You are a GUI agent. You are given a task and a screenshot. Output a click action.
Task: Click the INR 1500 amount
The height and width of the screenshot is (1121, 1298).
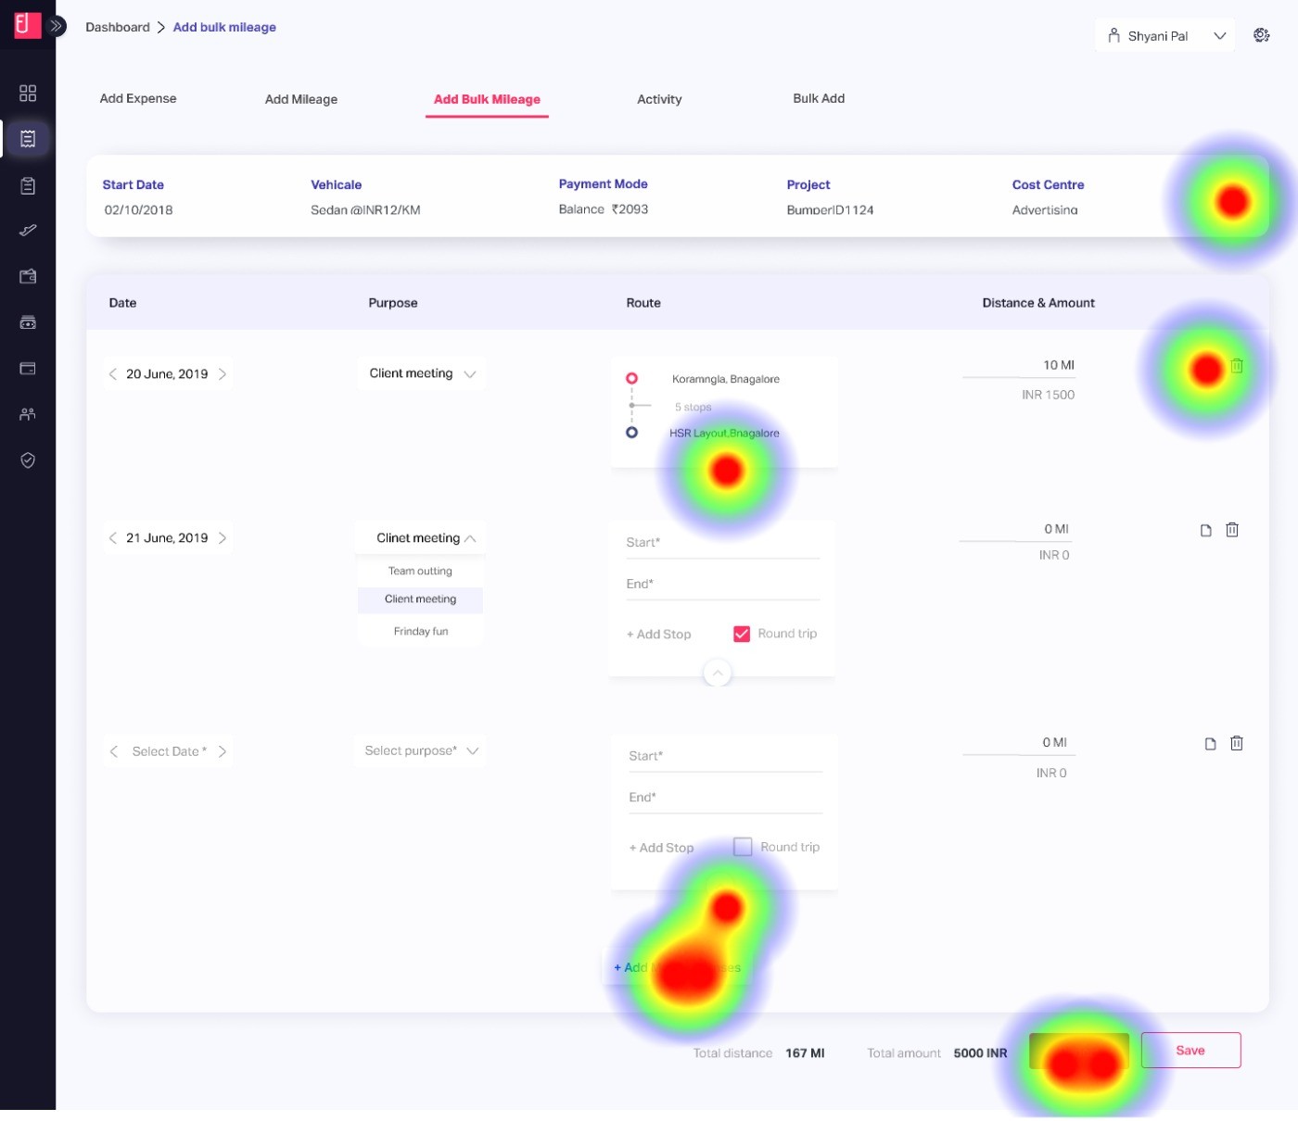(x=1048, y=395)
